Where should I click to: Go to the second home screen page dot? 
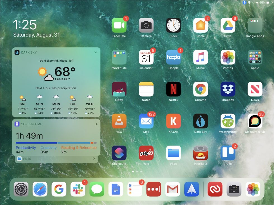(137, 172)
